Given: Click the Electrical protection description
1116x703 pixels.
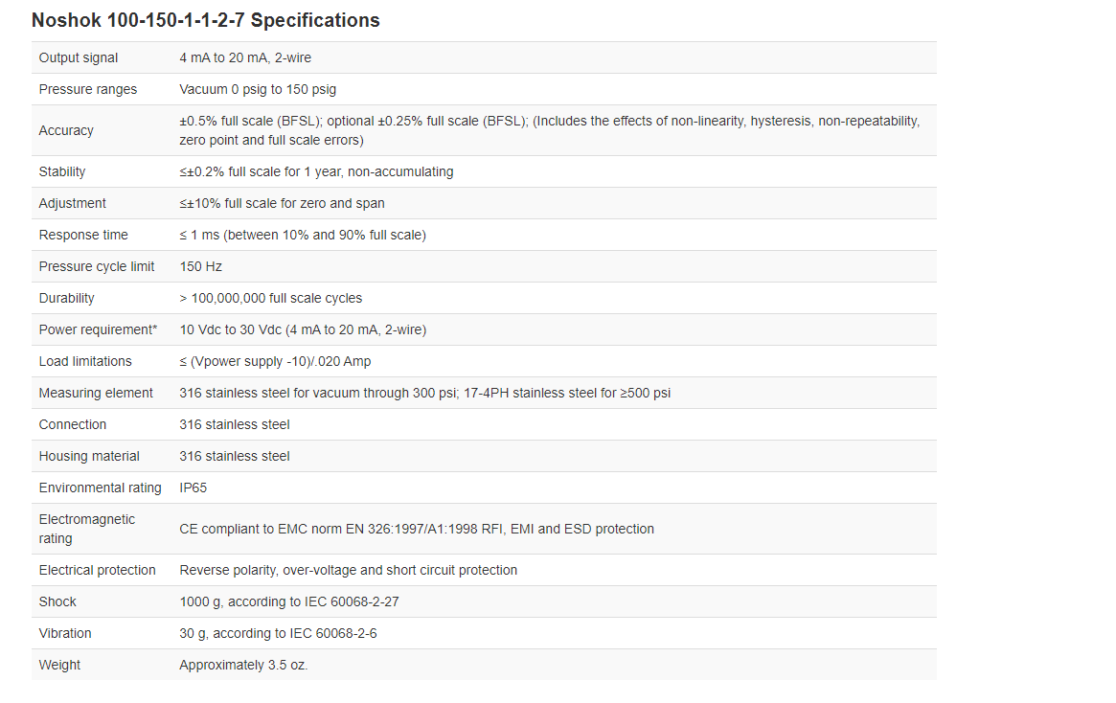Looking at the screenshot, I should coord(348,570).
